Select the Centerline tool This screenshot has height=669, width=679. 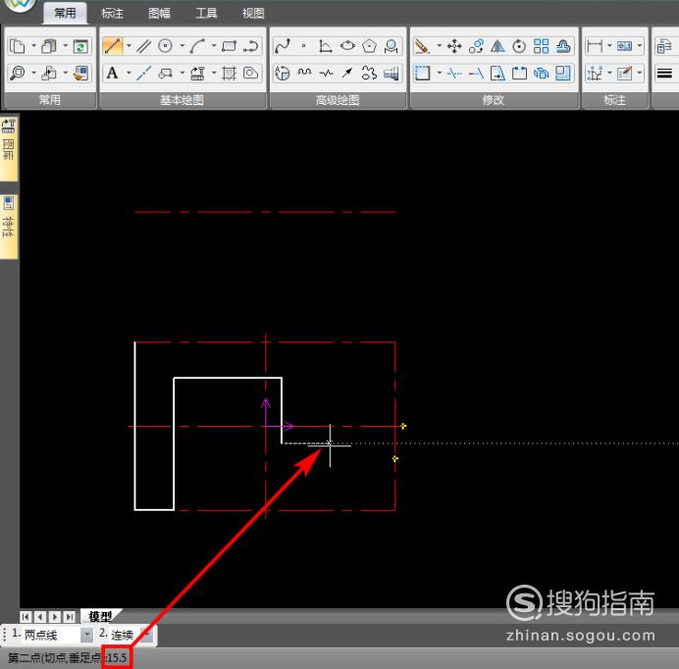click(x=144, y=73)
